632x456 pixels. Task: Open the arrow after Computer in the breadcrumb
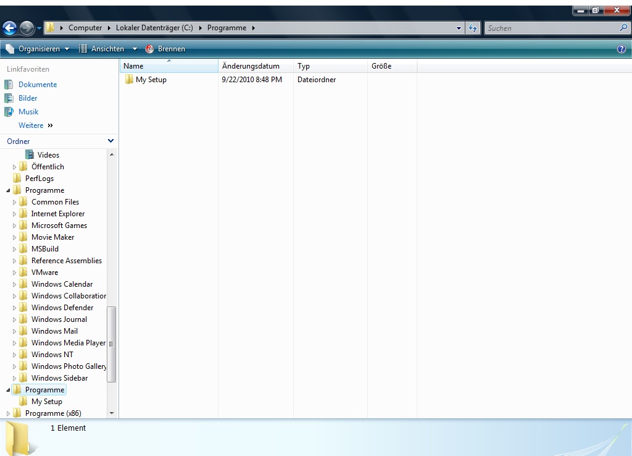(x=109, y=28)
